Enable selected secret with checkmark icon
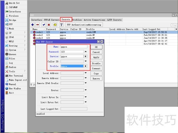 pos(44,25)
